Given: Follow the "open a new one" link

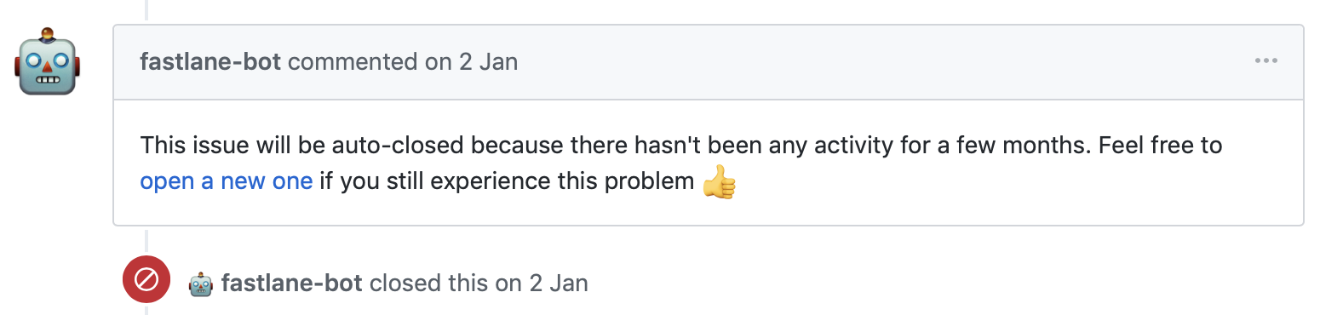Looking at the screenshot, I should pos(227,181).
